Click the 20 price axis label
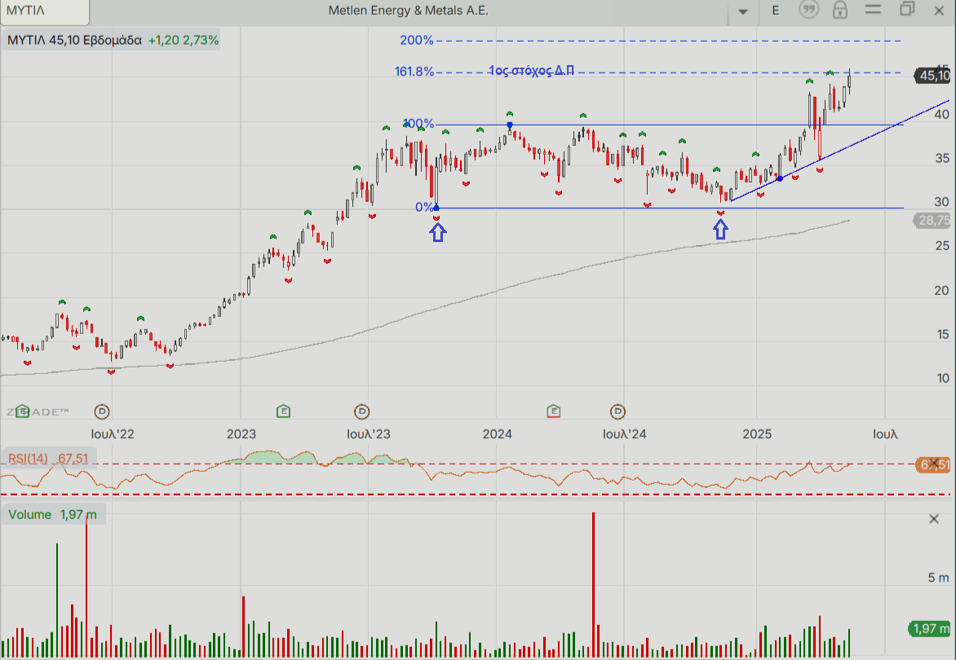Image resolution: width=956 pixels, height=660 pixels. [942, 290]
